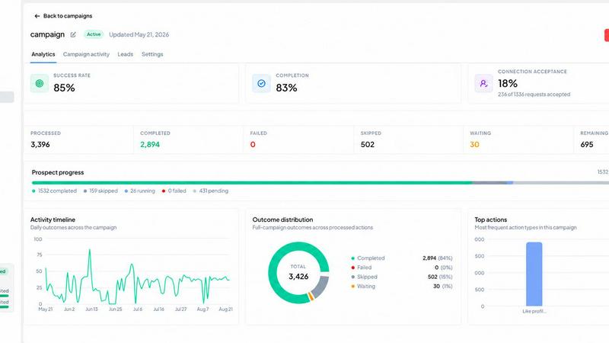The width and height of the screenshot is (609, 343).
Task: Open the Leads tab
Action: (126, 54)
